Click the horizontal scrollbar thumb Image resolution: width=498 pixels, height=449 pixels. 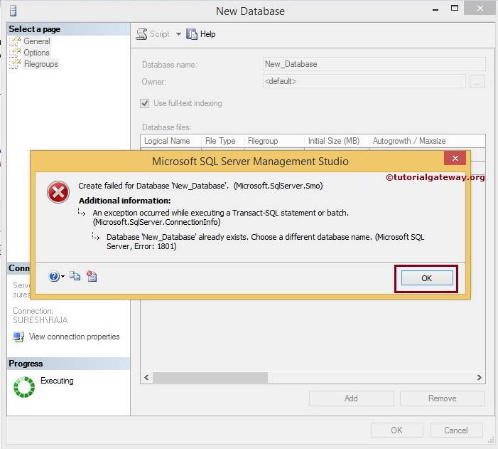tap(210, 377)
